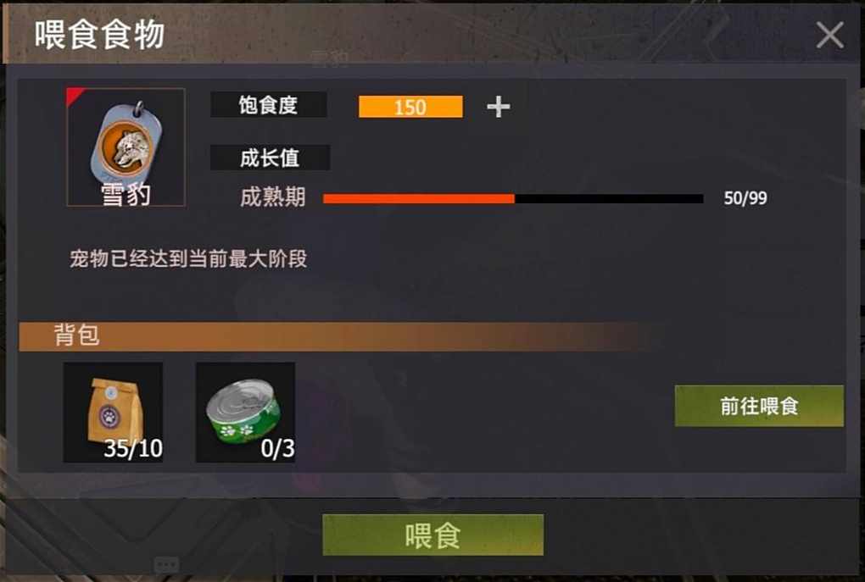Image resolution: width=865 pixels, height=582 pixels.
Task: Click the 喂食食物 window title
Action: pyautogui.click(x=99, y=35)
